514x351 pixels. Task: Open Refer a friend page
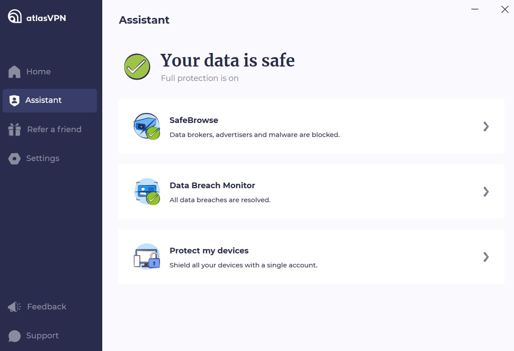[x=50, y=130]
